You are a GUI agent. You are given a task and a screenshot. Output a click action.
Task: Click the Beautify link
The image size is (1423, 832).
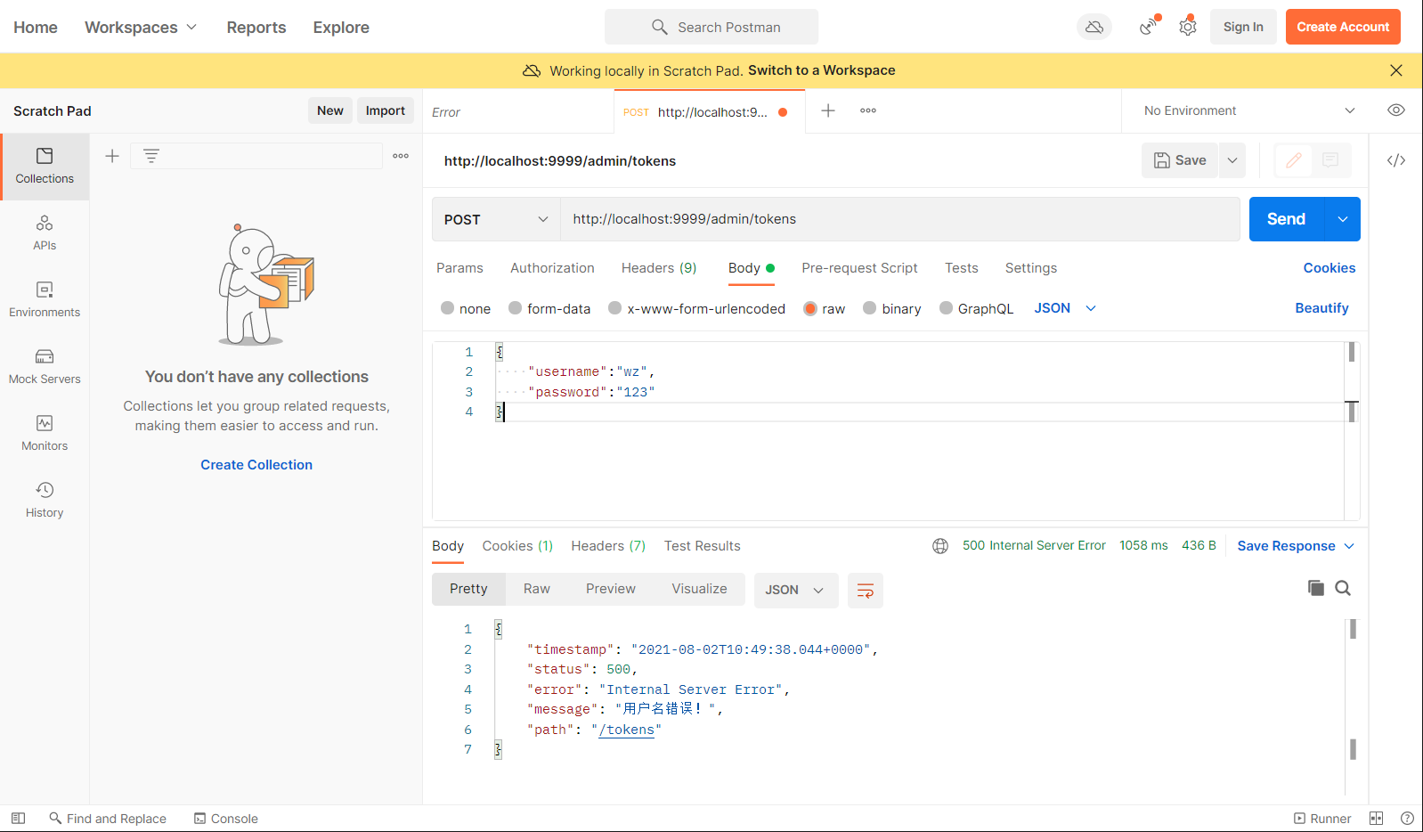pos(1321,308)
